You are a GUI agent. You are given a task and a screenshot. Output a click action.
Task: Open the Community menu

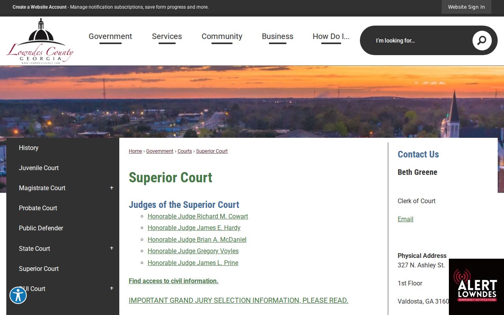point(222,37)
